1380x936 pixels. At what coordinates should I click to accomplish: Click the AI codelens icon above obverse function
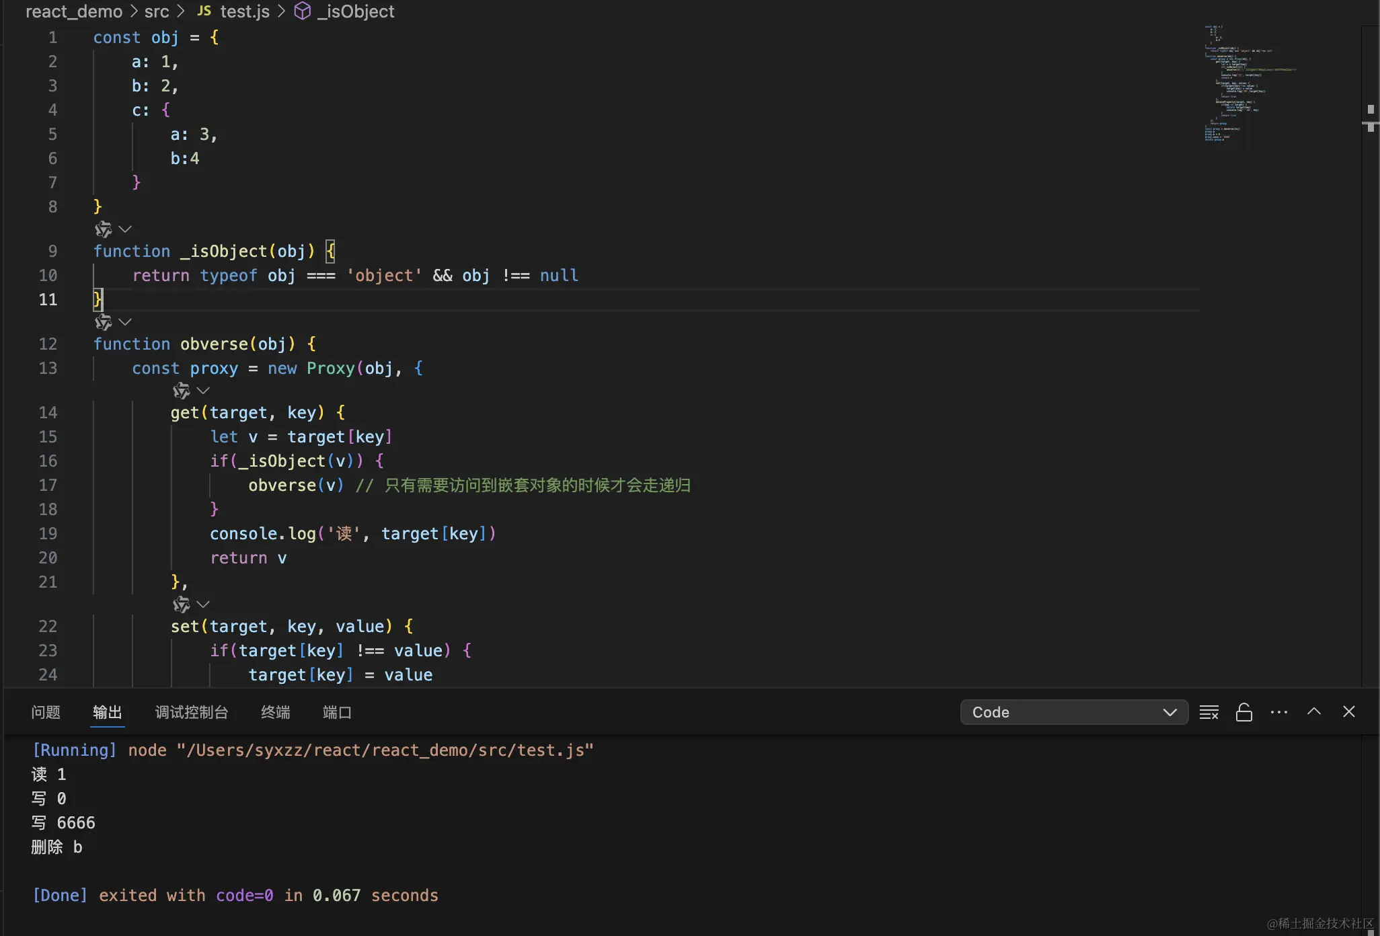point(103,322)
